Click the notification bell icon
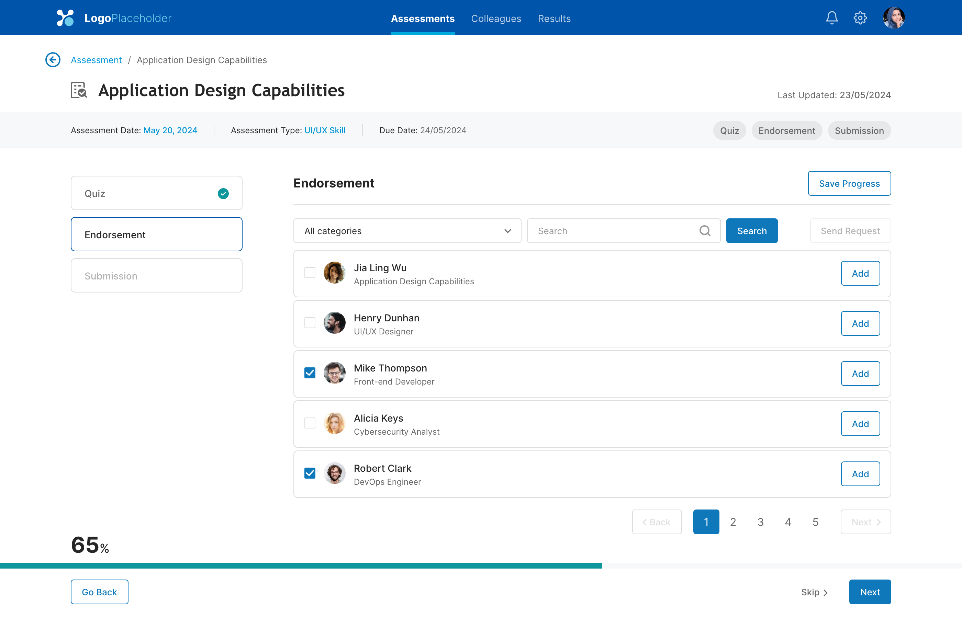Screen dimensions: 962x618 click(831, 18)
